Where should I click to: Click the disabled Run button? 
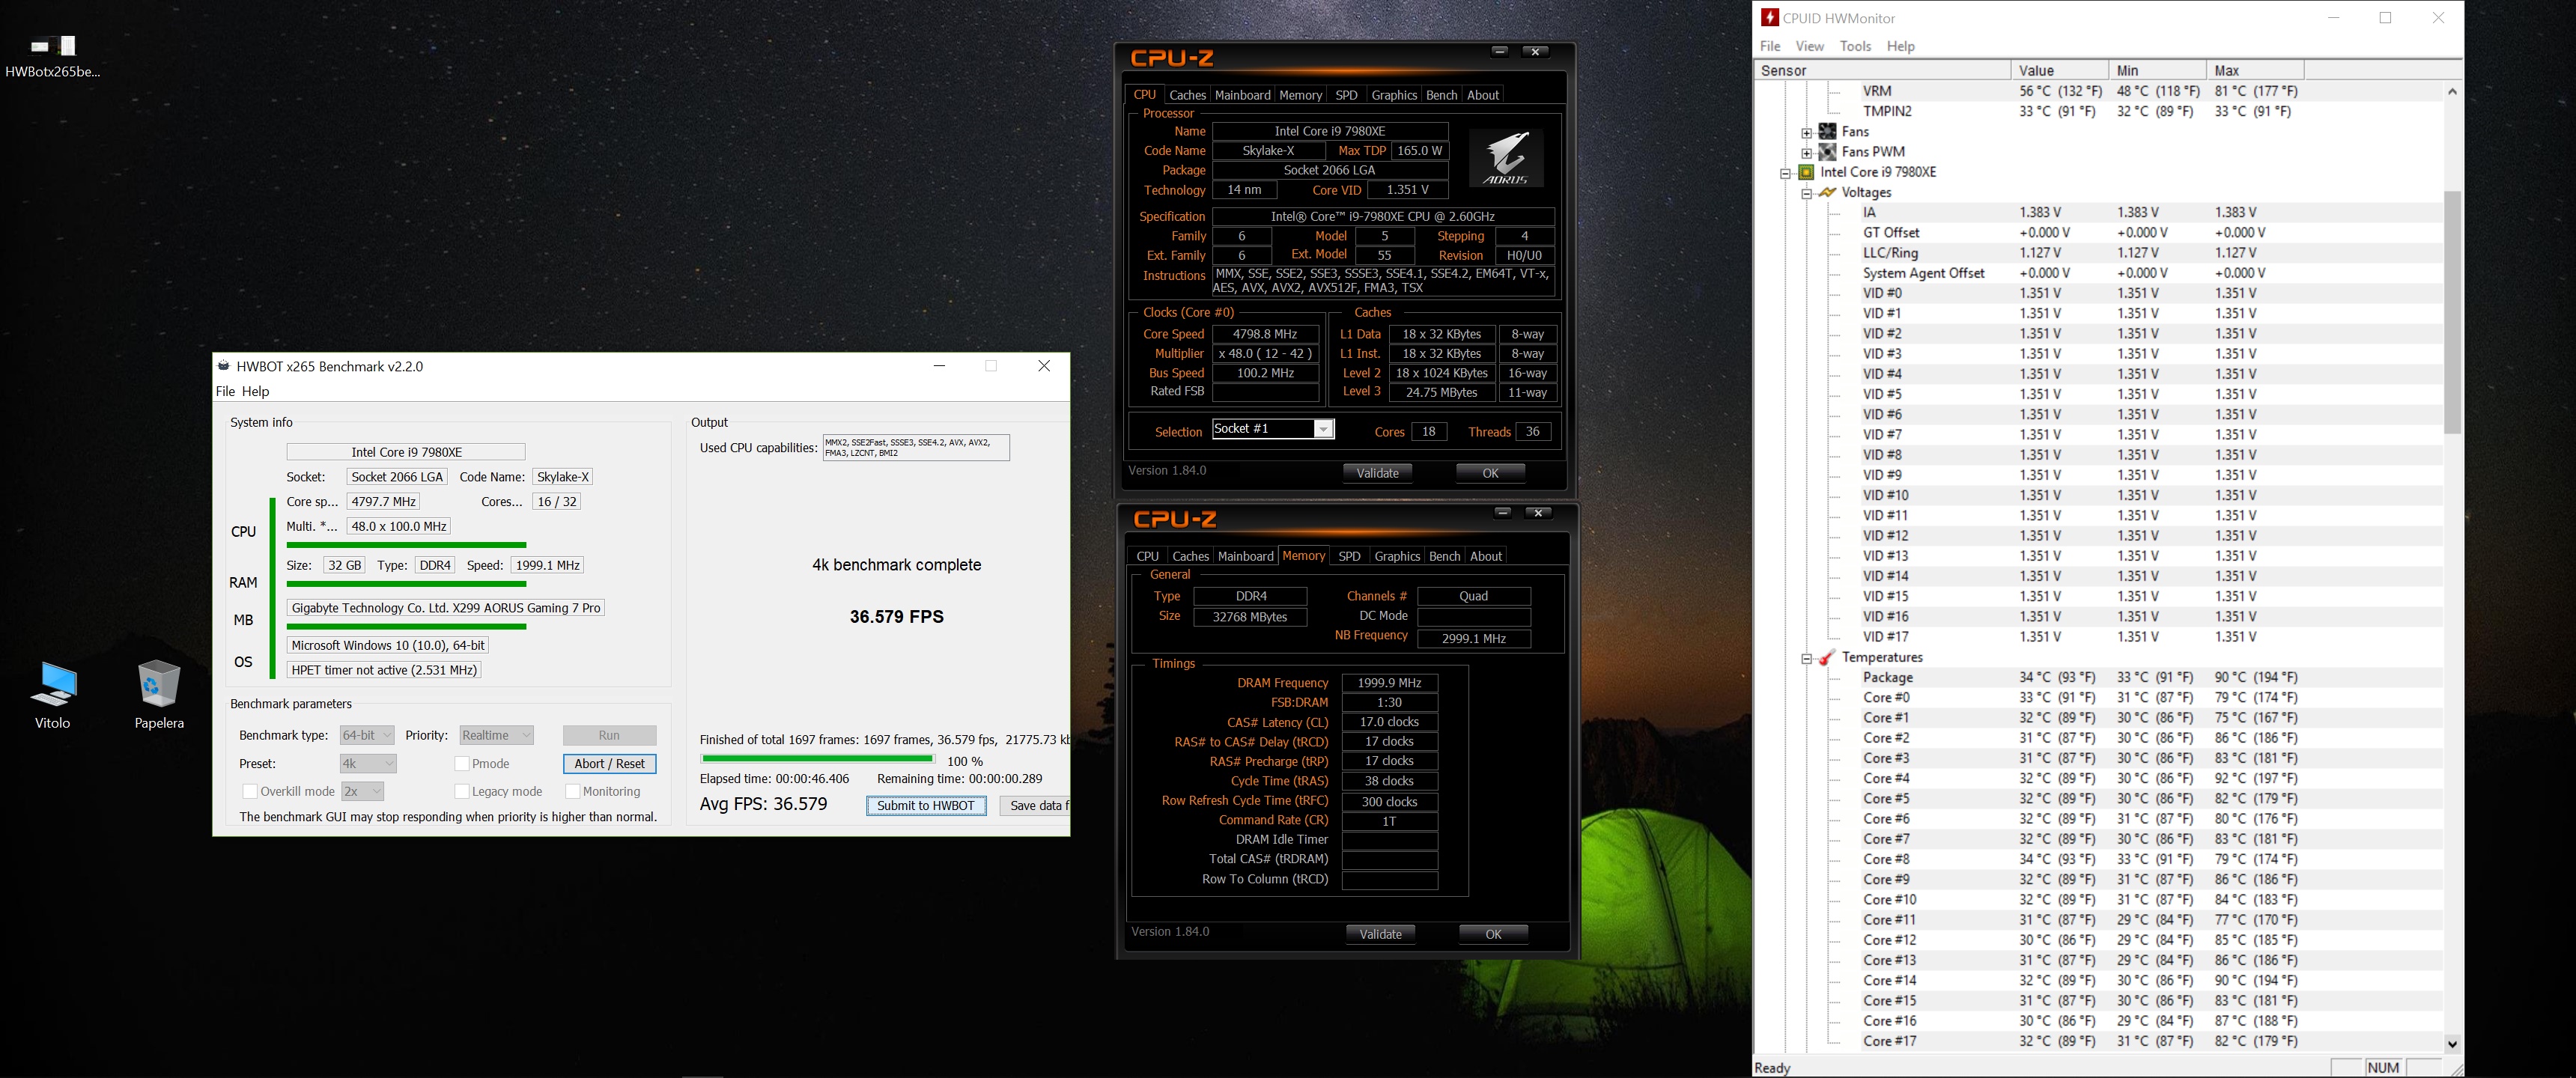609,735
